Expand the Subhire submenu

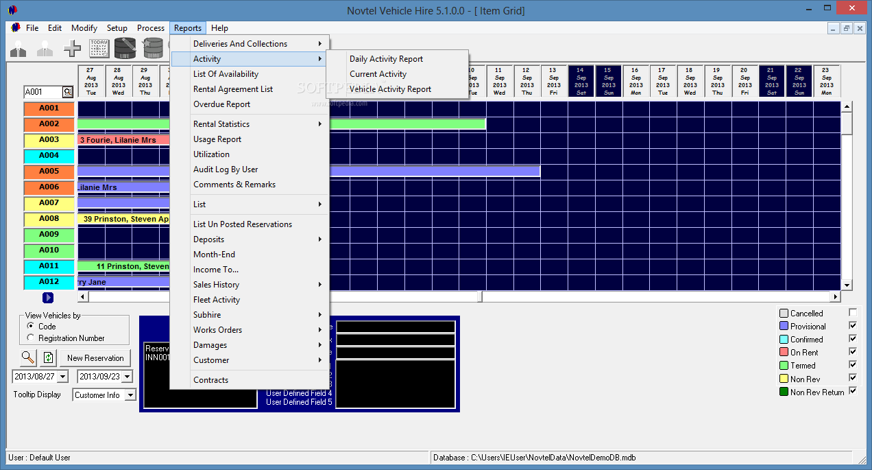click(250, 315)
